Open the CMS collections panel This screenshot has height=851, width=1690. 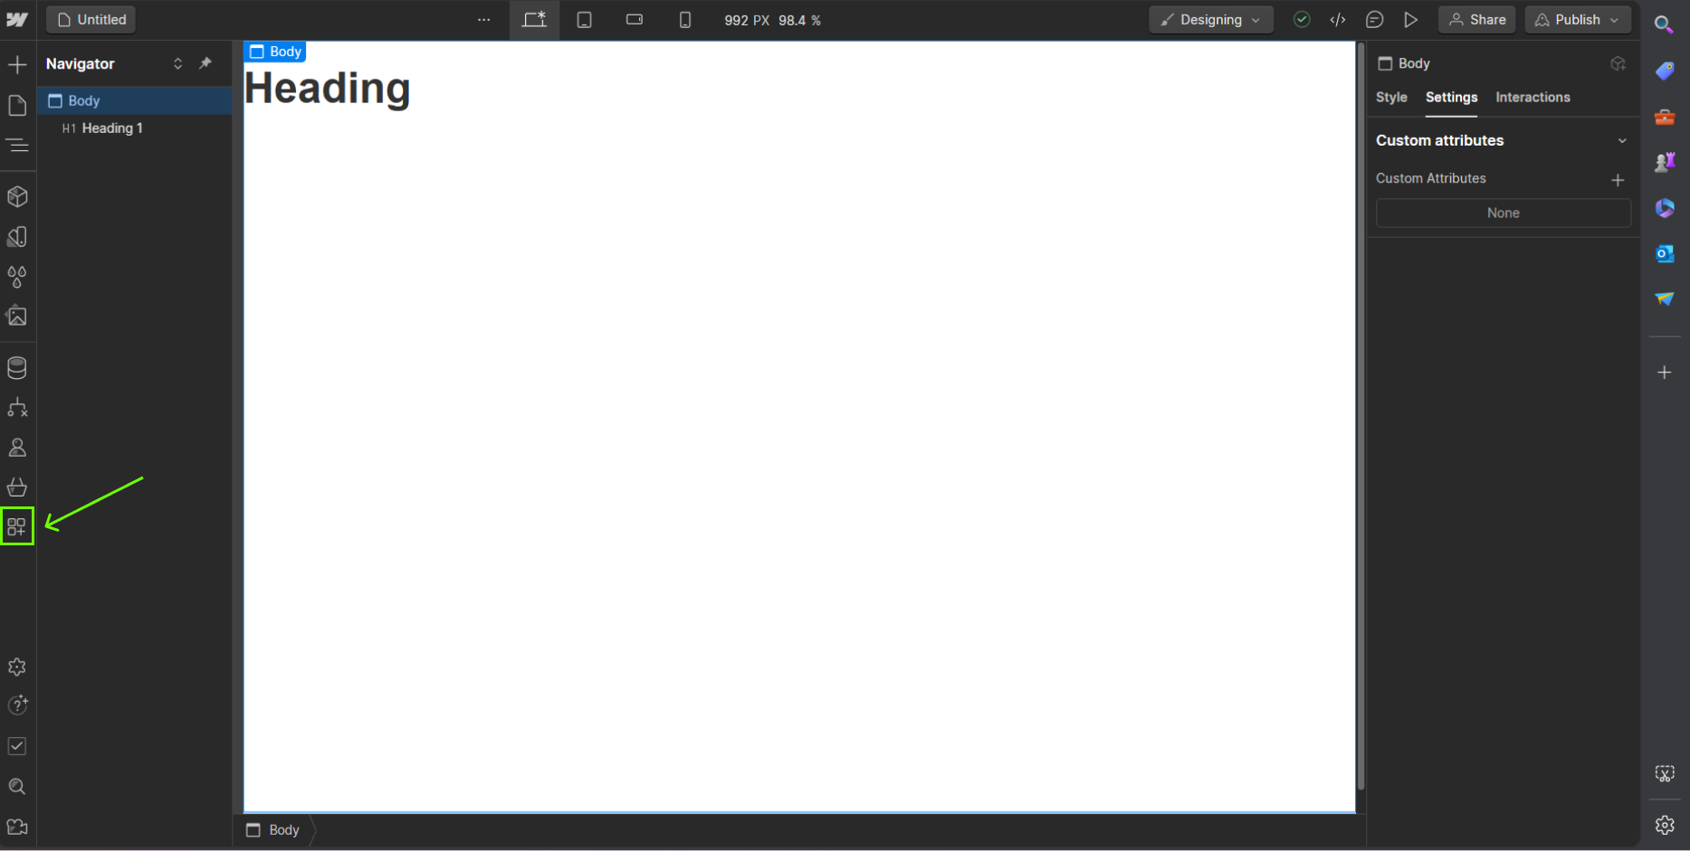pos(17,368)
